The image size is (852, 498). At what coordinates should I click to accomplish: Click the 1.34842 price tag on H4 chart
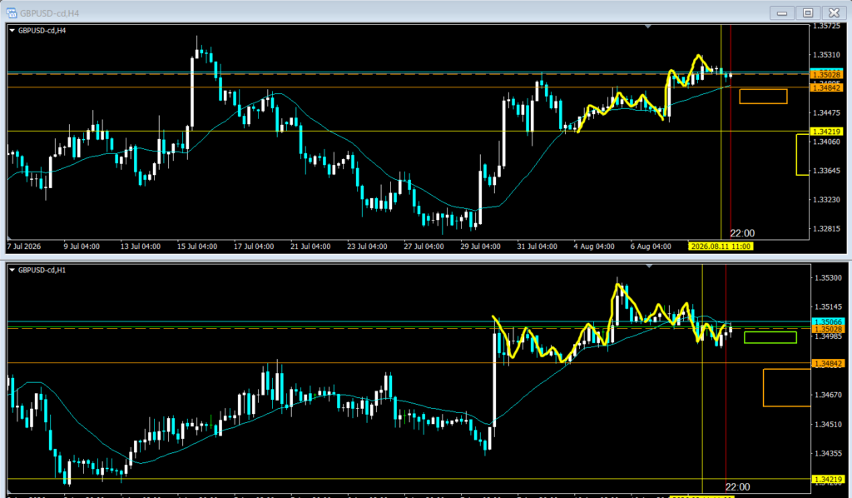coord(826,87)
